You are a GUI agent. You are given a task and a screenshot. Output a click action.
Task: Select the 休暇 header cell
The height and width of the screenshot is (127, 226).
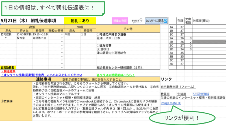pos(80,27)
